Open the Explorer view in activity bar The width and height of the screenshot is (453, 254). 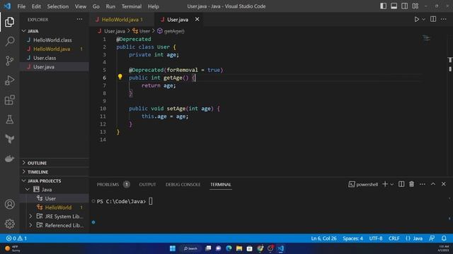coord(9,22)
